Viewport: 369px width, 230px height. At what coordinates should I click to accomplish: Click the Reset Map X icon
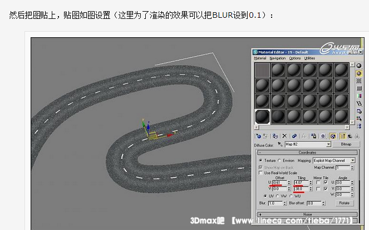tap(284, 136)
